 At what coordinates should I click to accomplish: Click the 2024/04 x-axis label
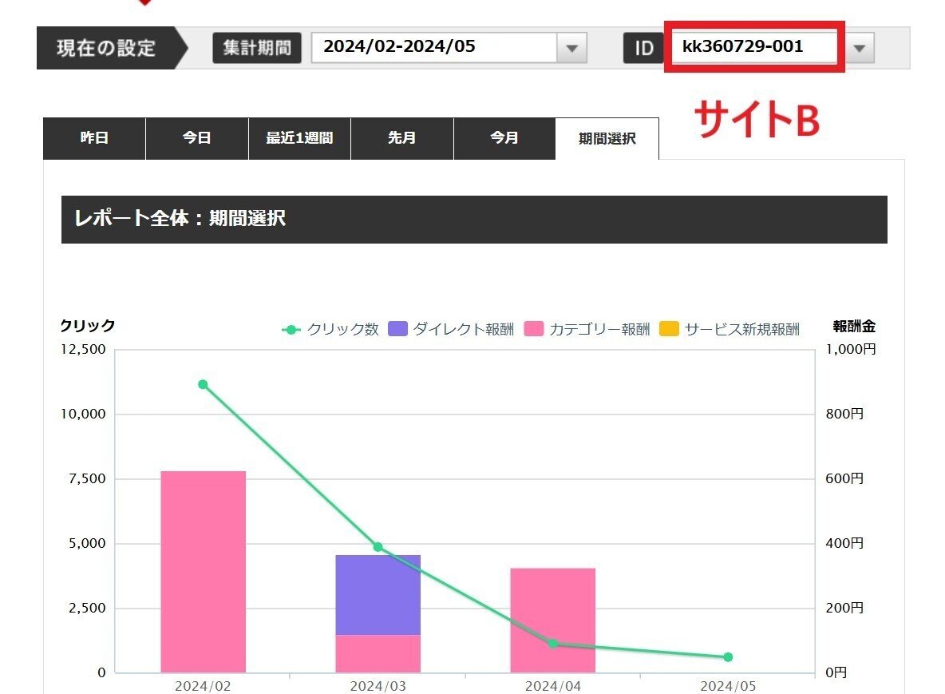[552, 685]
